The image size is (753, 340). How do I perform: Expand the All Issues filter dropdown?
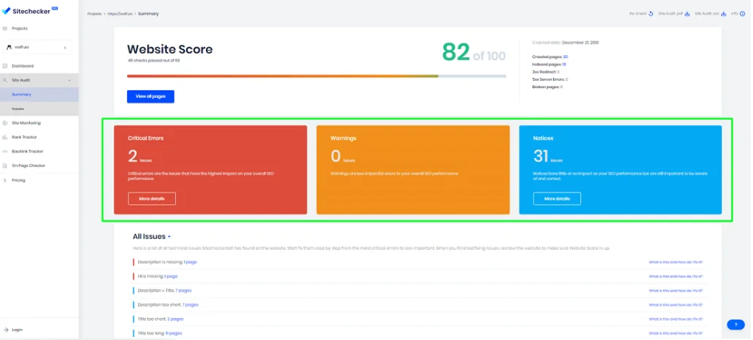coord(169,237)
